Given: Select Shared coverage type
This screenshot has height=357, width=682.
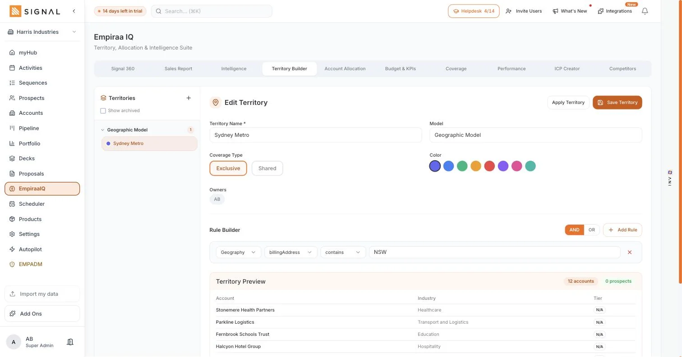Looking at the screenshot, I should (267, 168).
